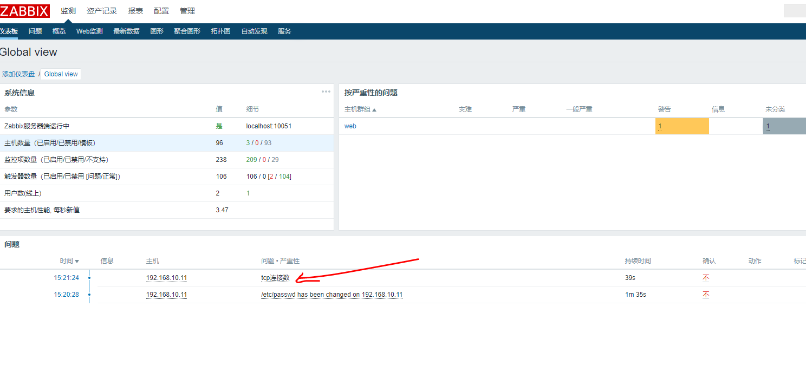Viewport: 806px width, 378px height.
Task: Open problem time 15:21:24
Action: coord(66,278)
